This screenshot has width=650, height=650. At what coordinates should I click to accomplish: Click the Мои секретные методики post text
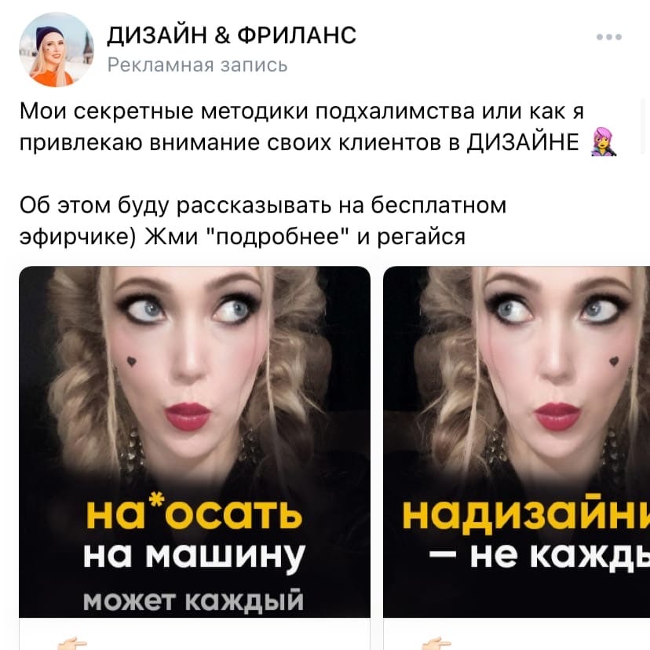pos(317,127)
